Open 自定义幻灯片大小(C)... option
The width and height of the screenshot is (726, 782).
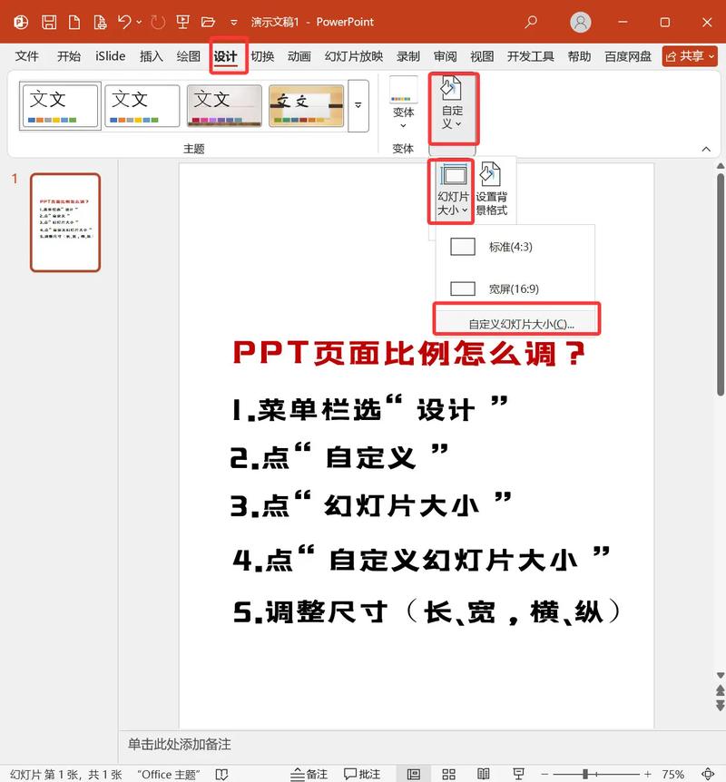click(x=516, y=322)
